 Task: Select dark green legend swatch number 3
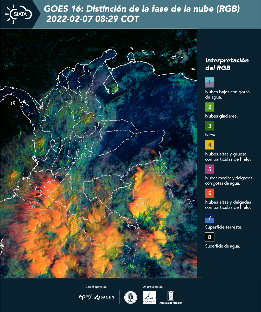coord(209,126)
